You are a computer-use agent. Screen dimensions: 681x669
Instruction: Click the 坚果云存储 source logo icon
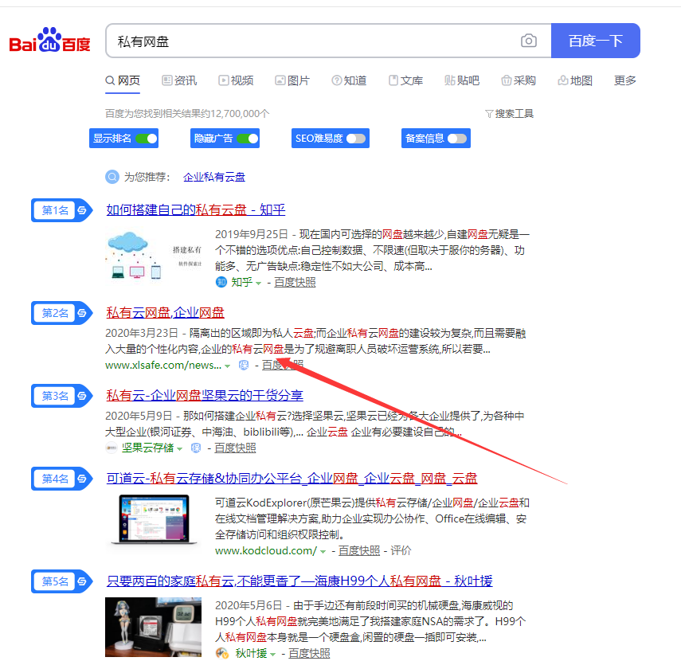(112, 448)
